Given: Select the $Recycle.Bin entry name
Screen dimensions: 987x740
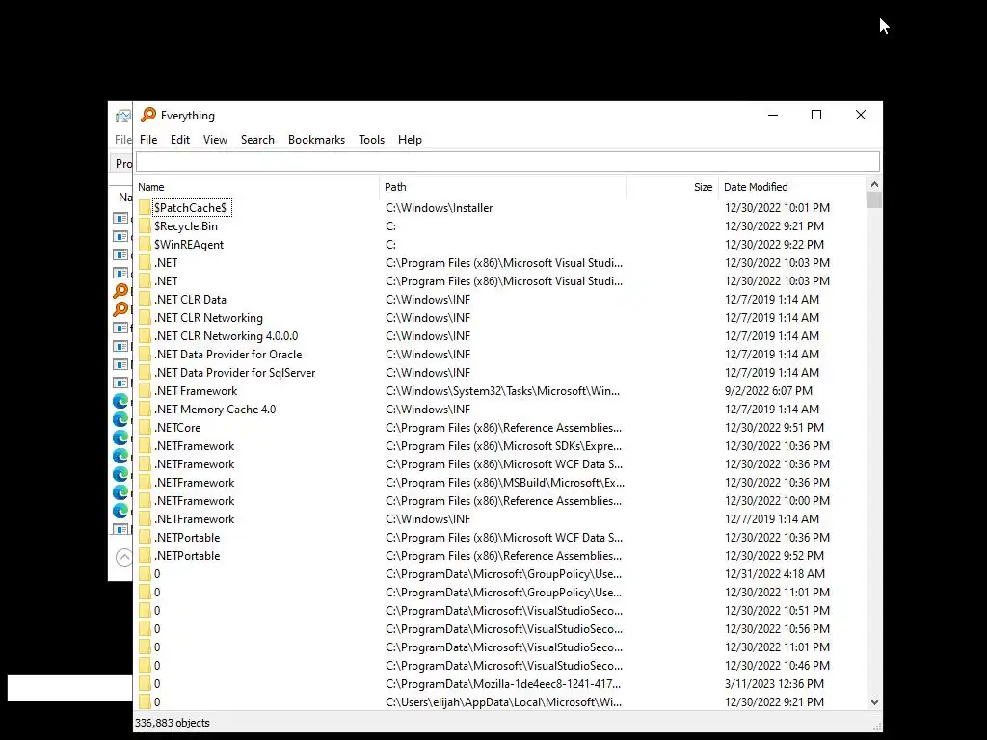Looking at the screenshot, I should (186, 225).
